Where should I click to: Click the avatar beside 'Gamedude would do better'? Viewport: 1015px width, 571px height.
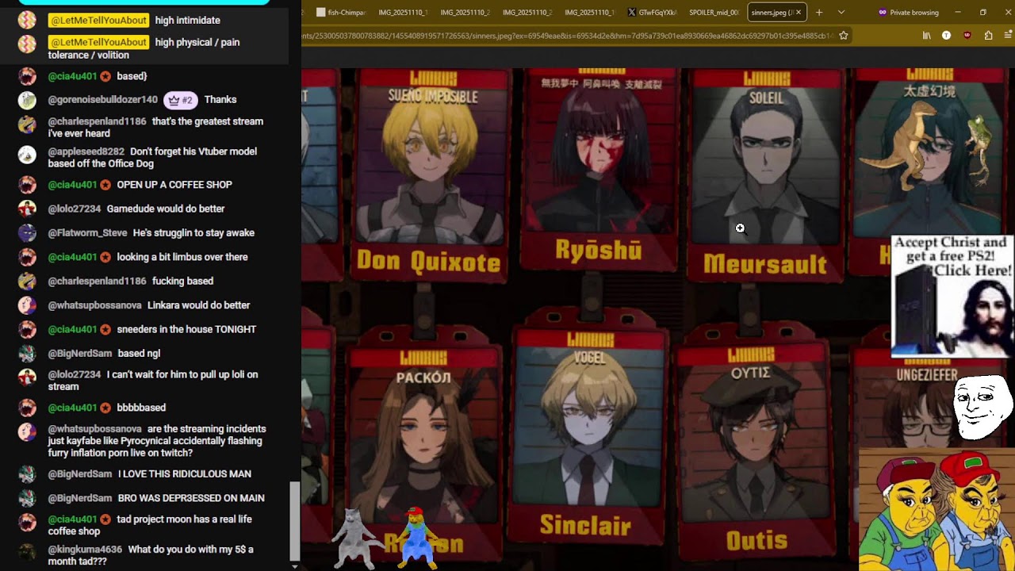point(28,209)
